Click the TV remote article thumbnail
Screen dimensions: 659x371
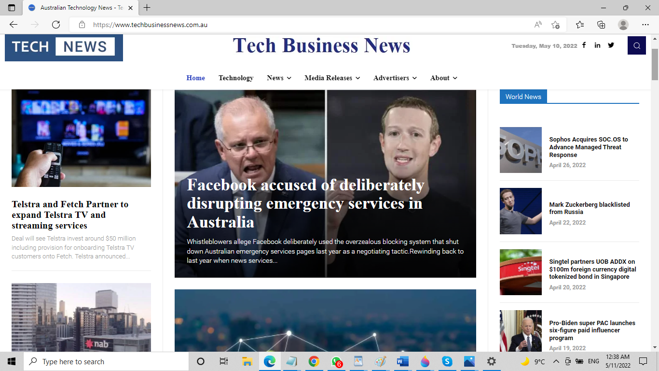[x=81, y=138]
